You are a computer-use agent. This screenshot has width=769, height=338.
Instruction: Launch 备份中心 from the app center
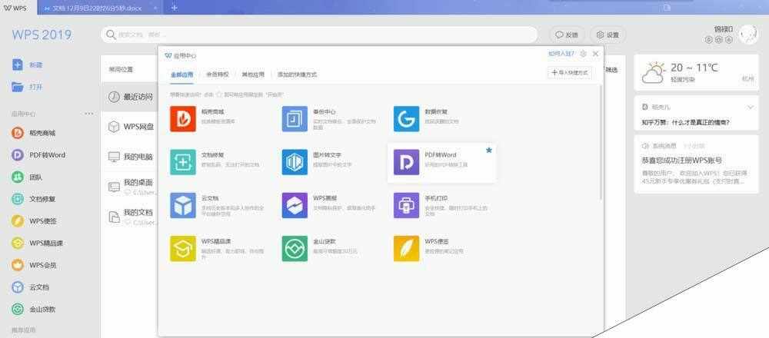coord(295,119)
